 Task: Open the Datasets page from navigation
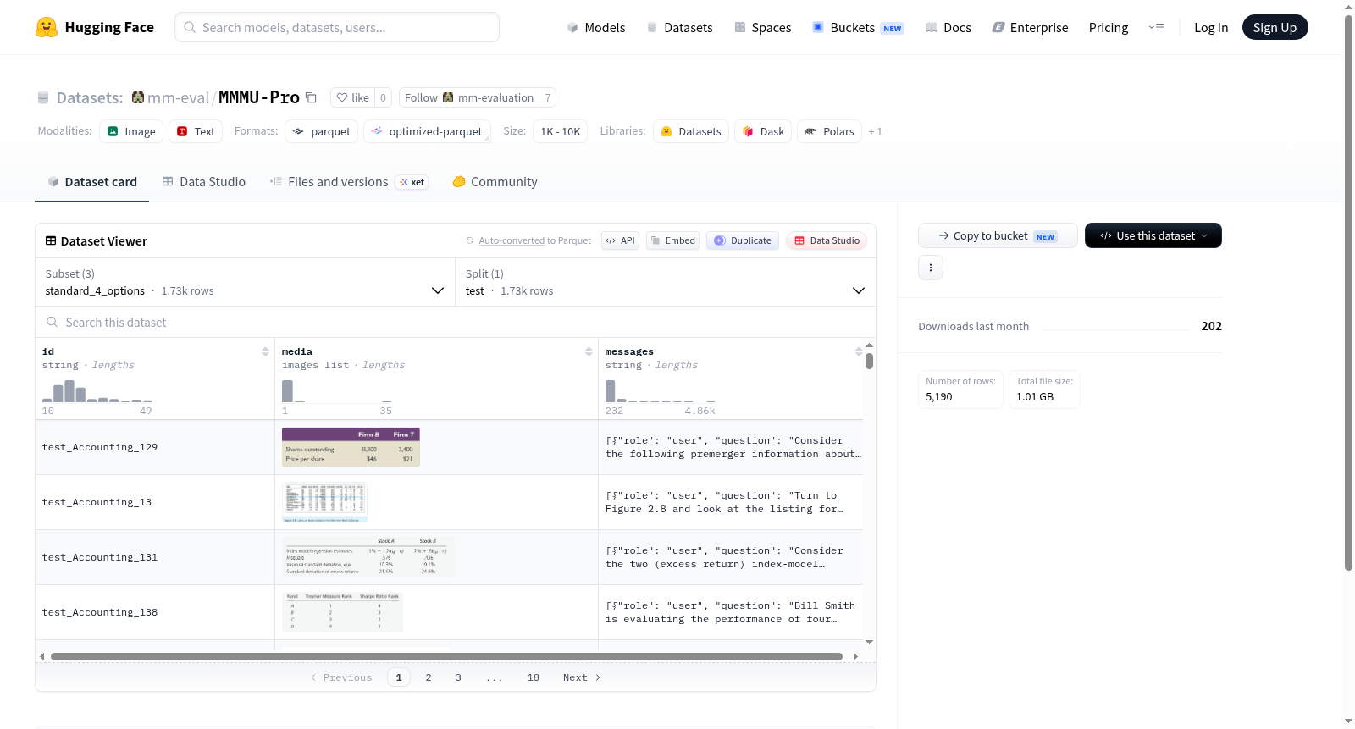coord(679,27)
